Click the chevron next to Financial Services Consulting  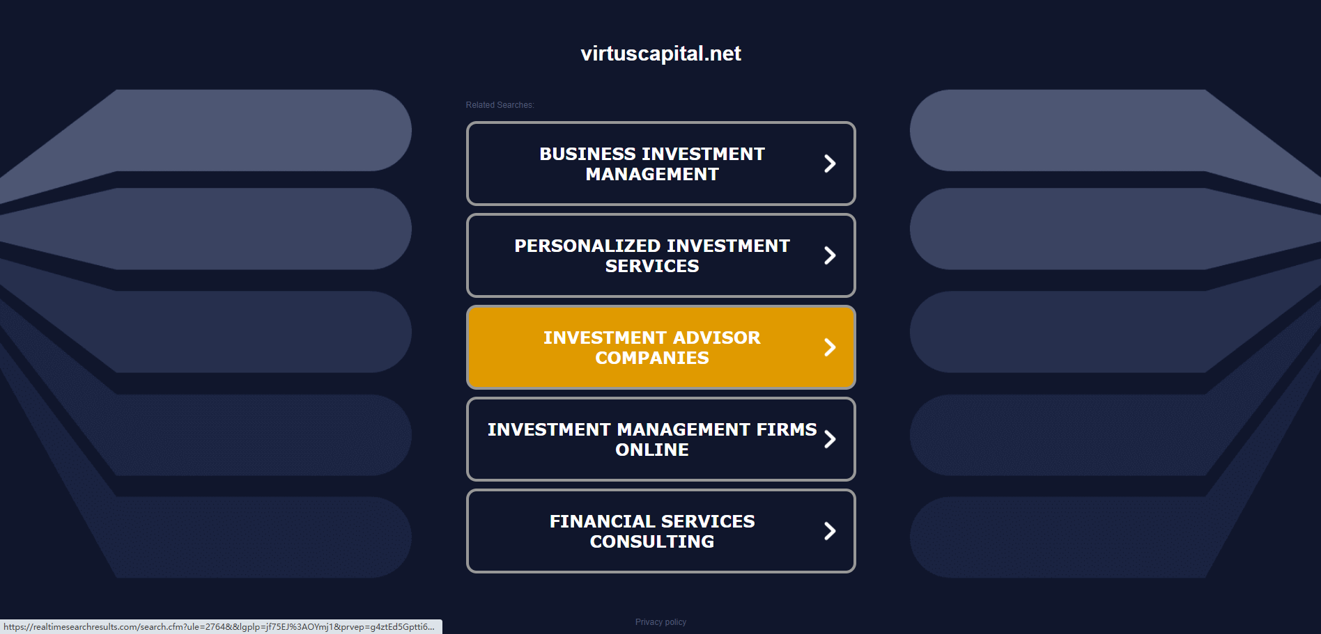[x=829, y=531]
